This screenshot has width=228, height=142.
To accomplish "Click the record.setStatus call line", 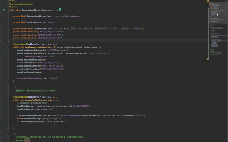I will click(x=44, y=50).
